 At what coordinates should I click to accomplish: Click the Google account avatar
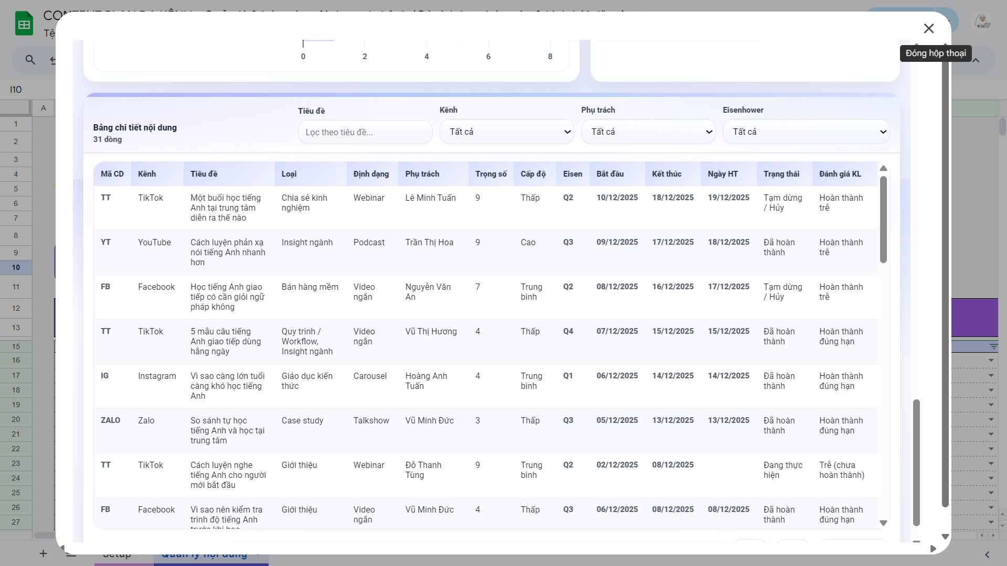tap(982, 21)
